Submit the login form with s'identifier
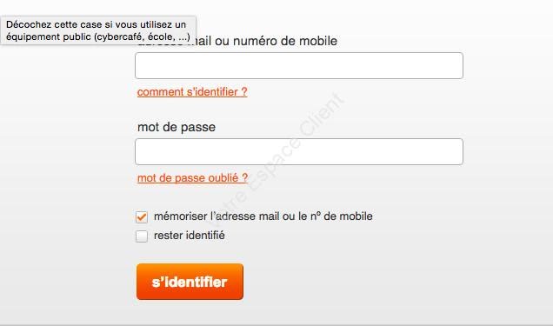The image size is (553, 326). [190, 282]
